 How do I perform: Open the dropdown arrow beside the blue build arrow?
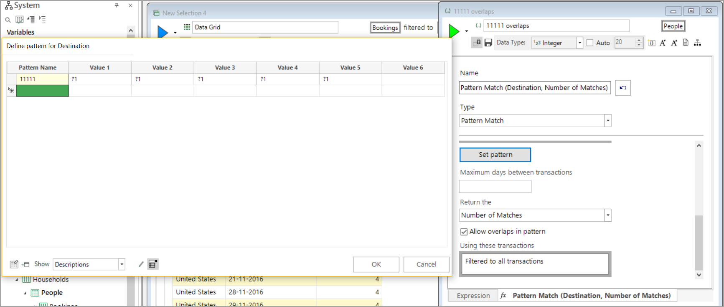pyautogui.click(x=175, y=32)
